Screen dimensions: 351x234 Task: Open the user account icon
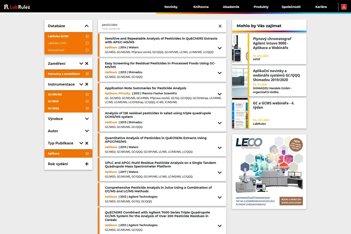pos(344,6)
